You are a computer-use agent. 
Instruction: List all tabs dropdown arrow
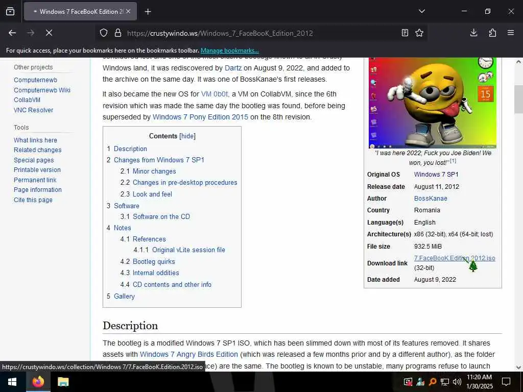(421, 11)
